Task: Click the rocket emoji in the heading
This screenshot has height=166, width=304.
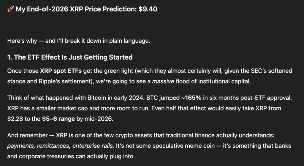Action: coord(10,9)
